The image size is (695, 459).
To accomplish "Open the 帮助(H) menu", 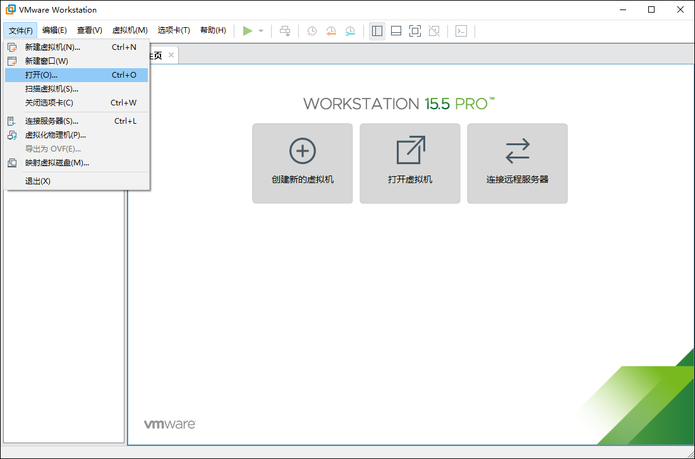I will tap(213, 30).
